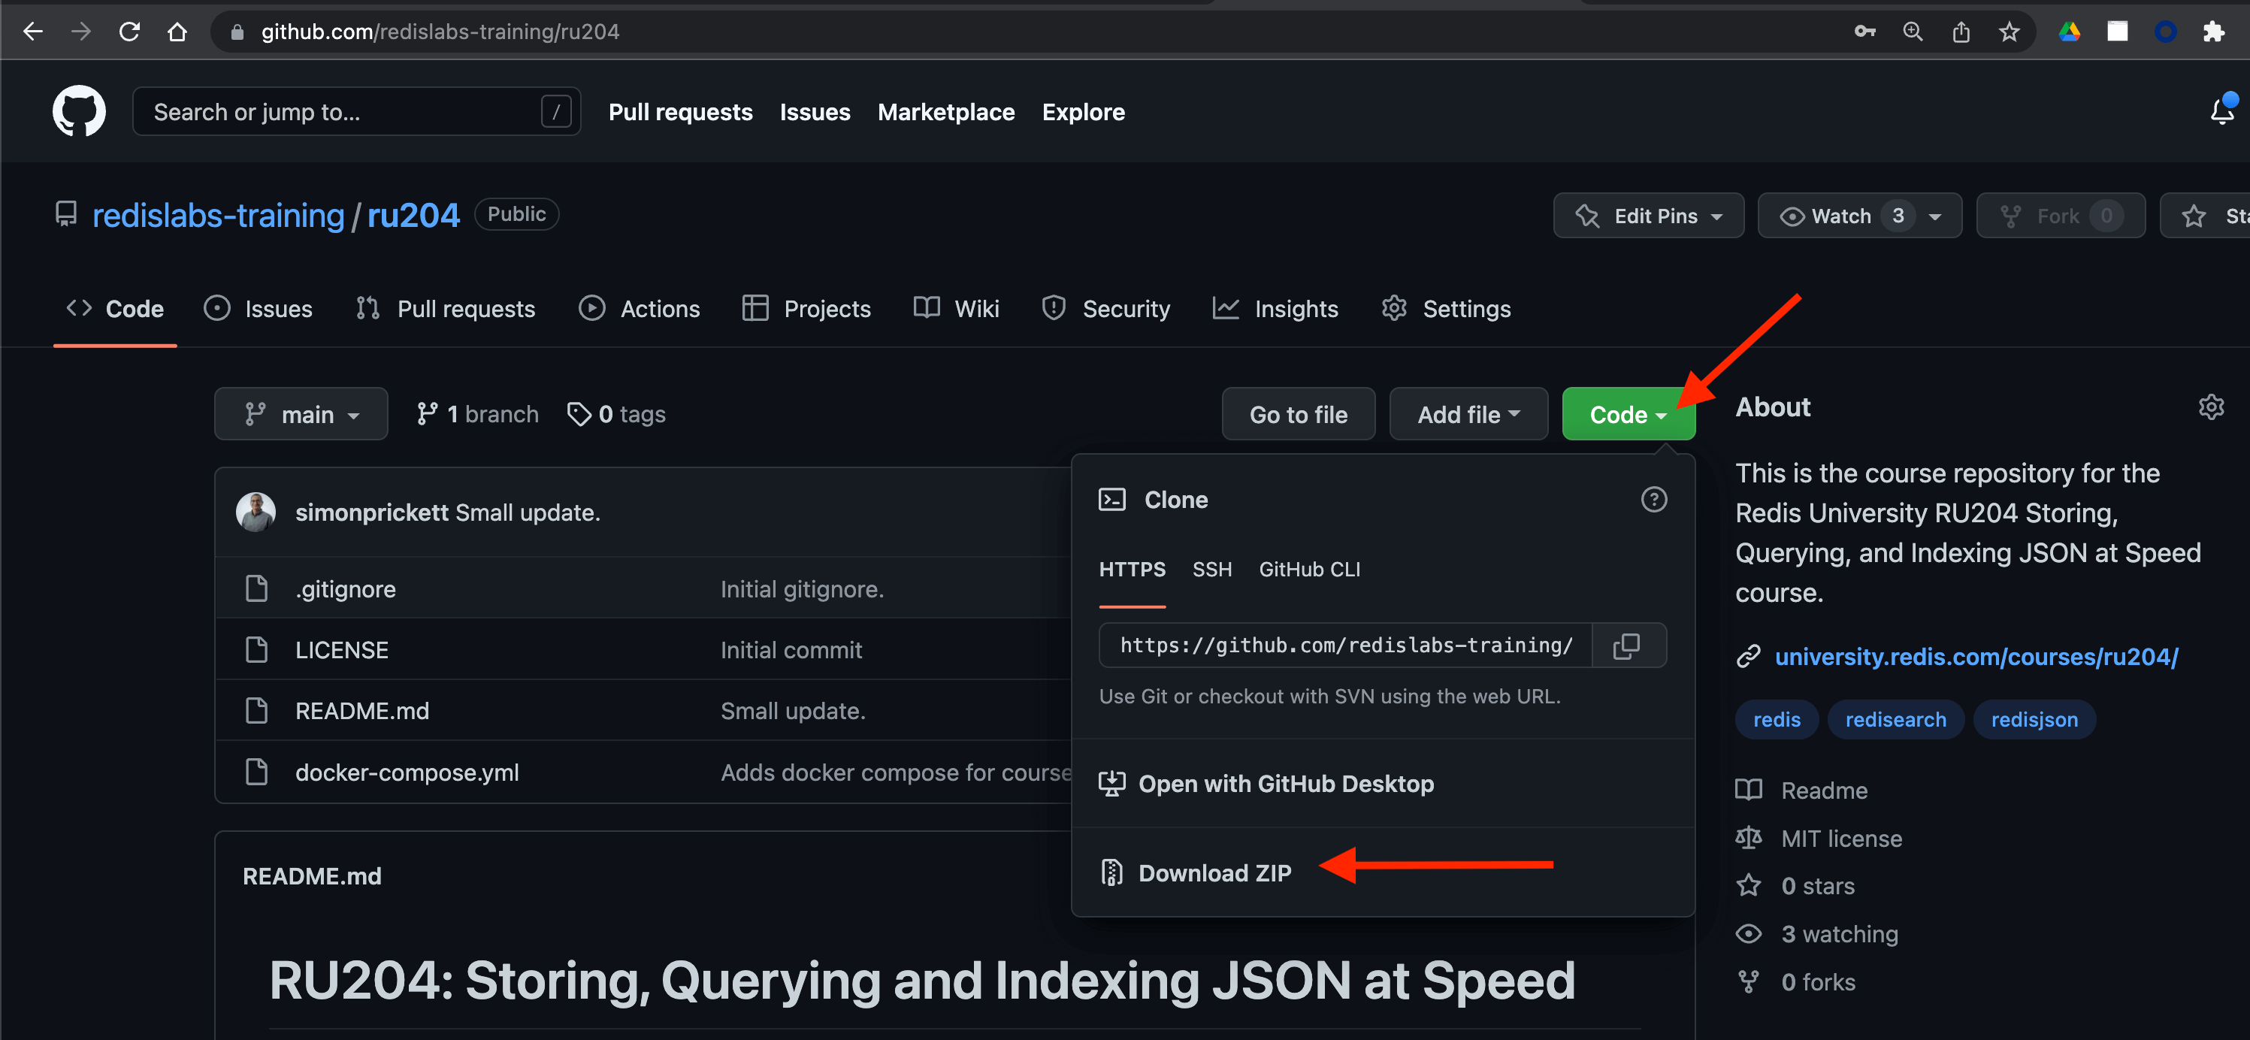
Task: Expand the Watch options dropdown
Action: tap(1934, 216)
